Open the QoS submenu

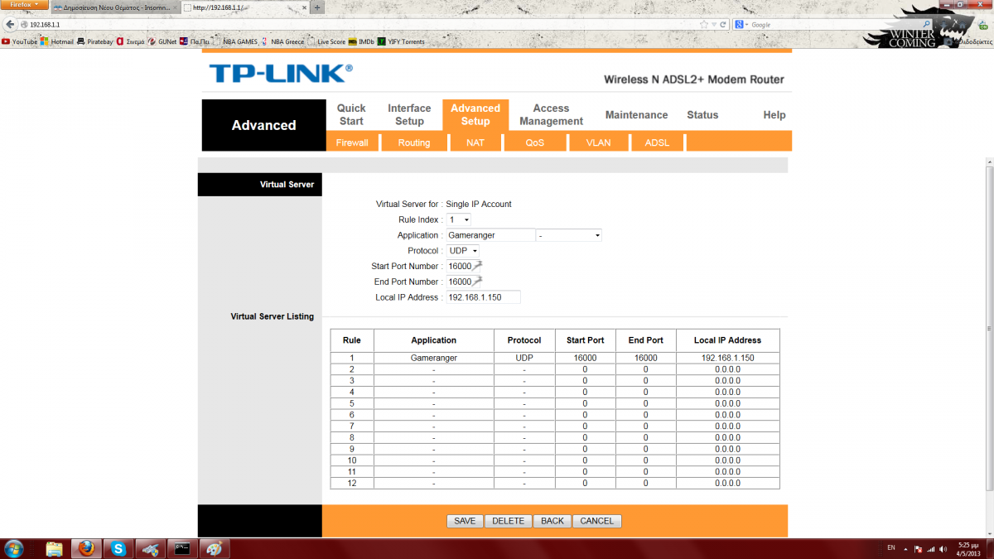click(535, 142)
